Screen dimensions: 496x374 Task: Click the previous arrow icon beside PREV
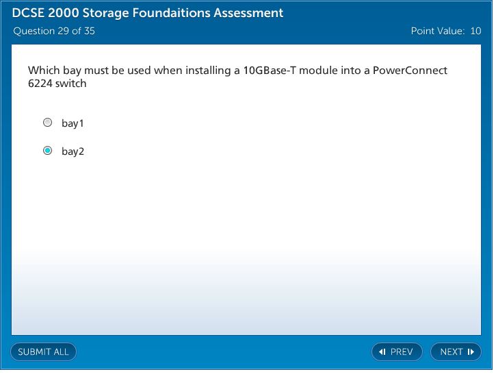click(x=382, y=352)
